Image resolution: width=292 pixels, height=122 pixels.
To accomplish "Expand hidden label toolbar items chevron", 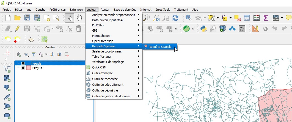I will pyautogui.click(x=176, y=29).
